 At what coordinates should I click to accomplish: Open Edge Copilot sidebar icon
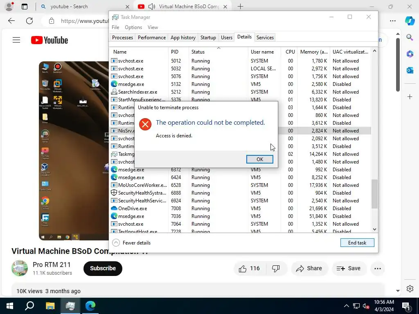tap(410, 20)
